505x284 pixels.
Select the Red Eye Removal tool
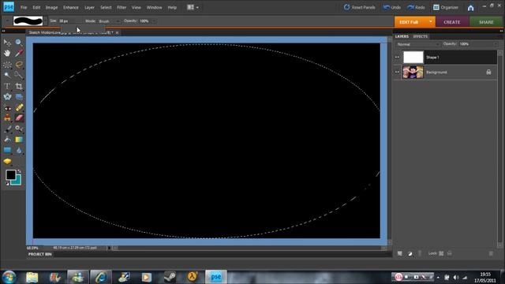click(7, 108)
